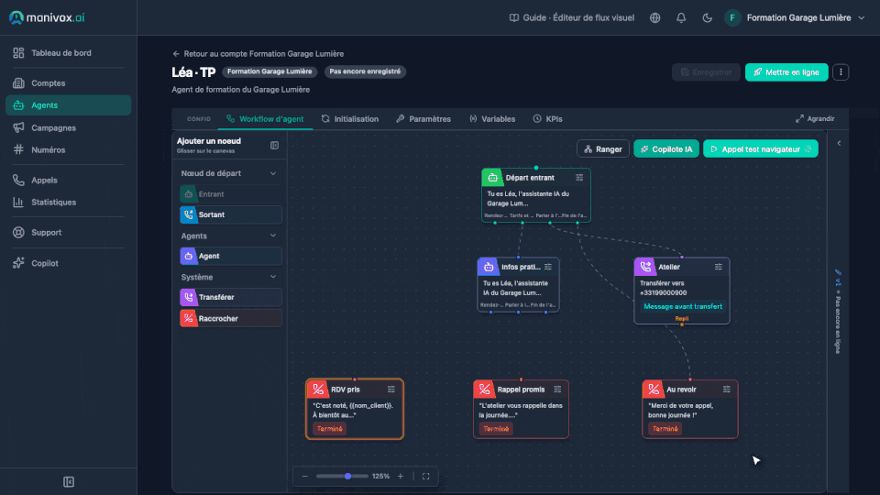Open settings icon of Infos prati... node
The image size is (880, 495).
548,267
